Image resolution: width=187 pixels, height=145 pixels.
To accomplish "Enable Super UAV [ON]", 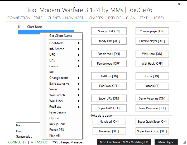I will 109,99.
